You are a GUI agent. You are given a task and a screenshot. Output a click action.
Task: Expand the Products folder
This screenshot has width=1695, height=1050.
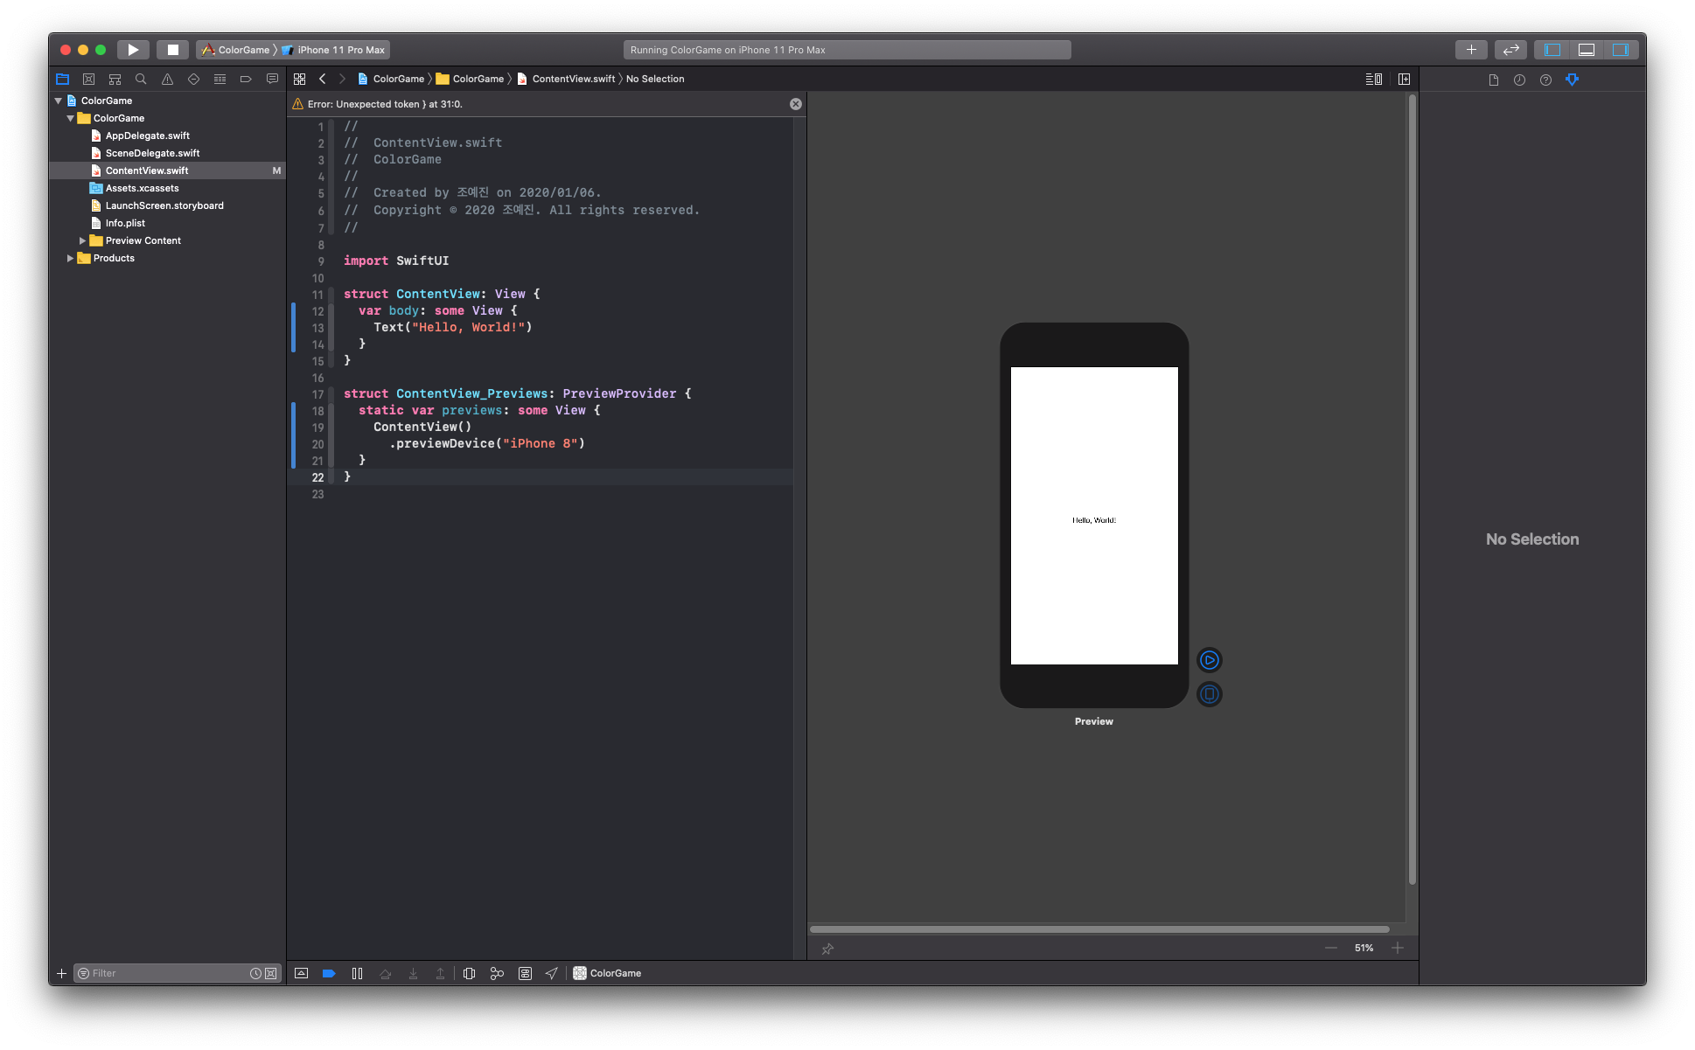[x=70, y=258]
